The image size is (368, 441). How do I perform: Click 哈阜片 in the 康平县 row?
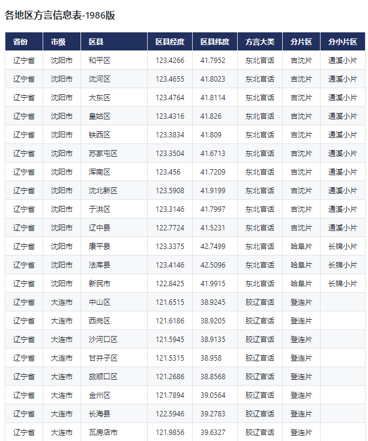301,247
